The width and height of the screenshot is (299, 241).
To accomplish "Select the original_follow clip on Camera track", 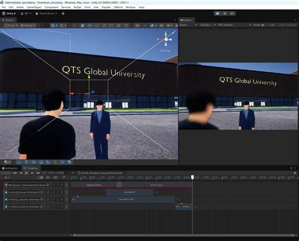I will [94, 185].
